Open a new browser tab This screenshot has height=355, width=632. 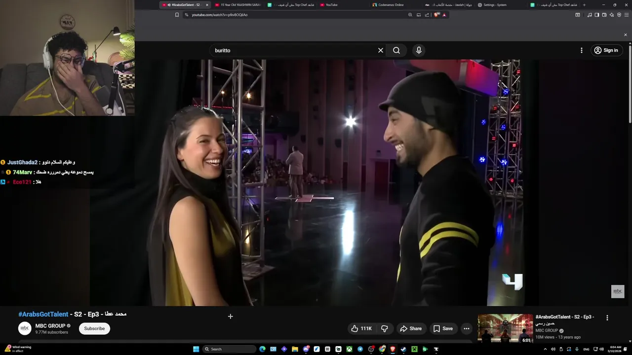(x=584, y=5)
